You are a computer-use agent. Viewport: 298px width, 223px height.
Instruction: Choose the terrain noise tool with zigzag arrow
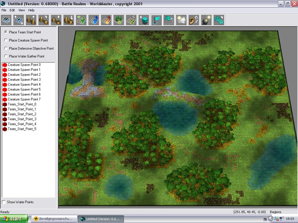tap(69, 20)
